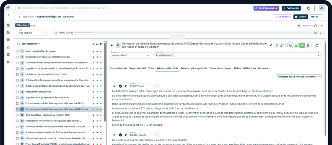Switch to the Votes tab

click(x=151, y=68)
